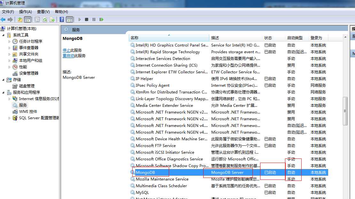Viewport: 355px width, 199px height.
Task: Open the 文件(F) menu
Action: coord(8,12)
